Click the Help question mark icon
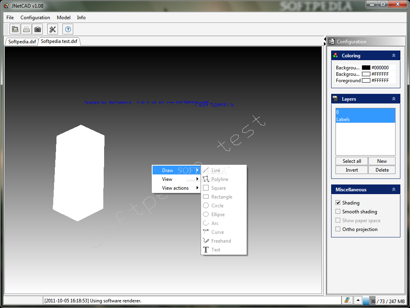Viewport: 410px width, 308px height. 68,29
